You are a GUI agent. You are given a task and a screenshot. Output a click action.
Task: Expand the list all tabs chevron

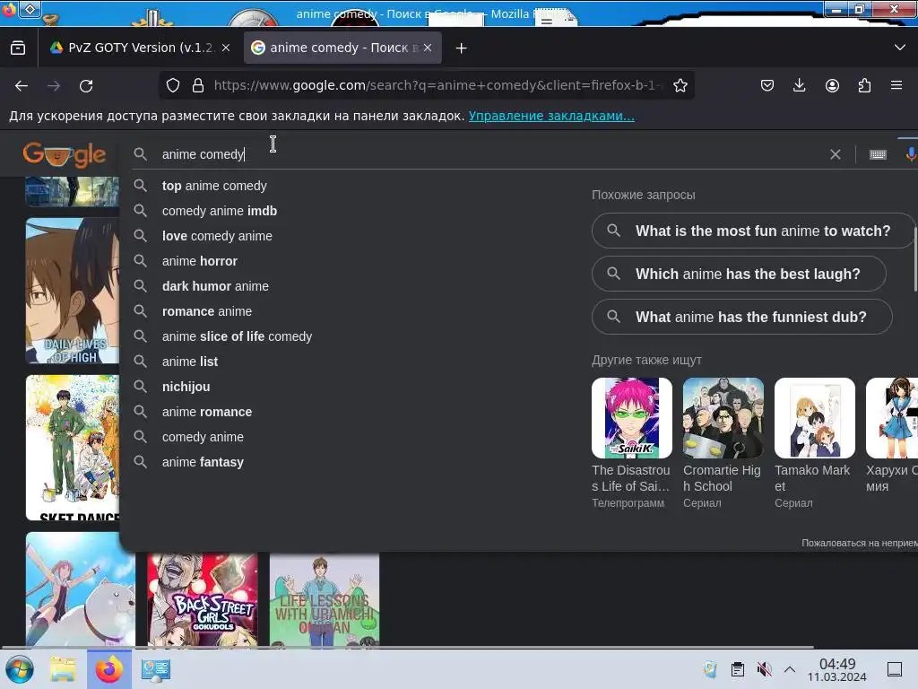900,48
